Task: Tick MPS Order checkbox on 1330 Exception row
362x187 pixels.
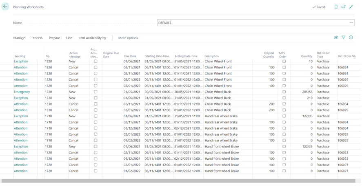Action: pyautogui.click(x=284, y=98)
